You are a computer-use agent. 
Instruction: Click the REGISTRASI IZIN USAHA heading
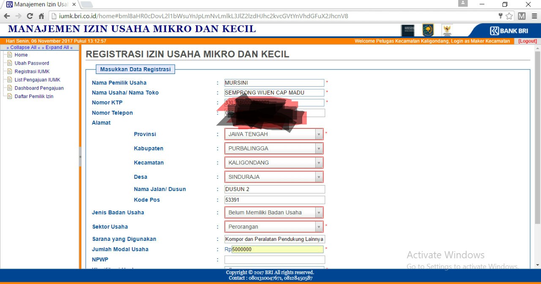pyautogui.click(x=187, y=54)
